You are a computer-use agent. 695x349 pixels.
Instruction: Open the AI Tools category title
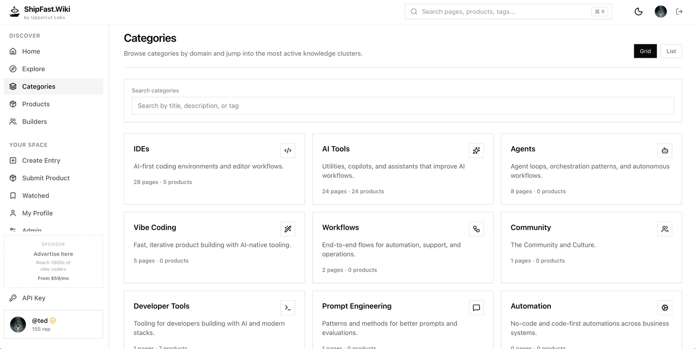(336, 149)
